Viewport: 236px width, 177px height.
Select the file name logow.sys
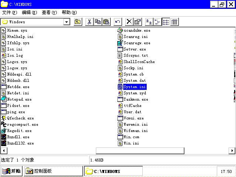coord(17,68)
